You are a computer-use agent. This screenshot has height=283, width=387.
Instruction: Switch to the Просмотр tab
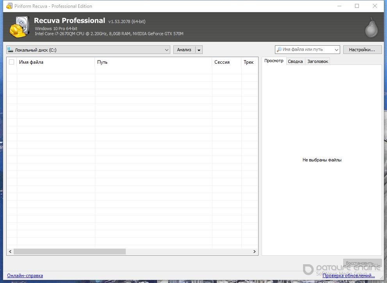(274, 61)
